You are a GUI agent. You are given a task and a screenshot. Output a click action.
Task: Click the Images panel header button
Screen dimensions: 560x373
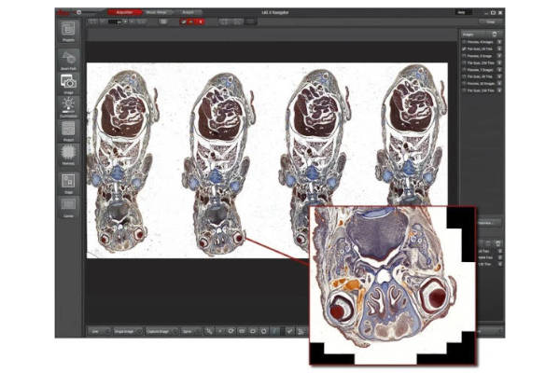[496, 34]
